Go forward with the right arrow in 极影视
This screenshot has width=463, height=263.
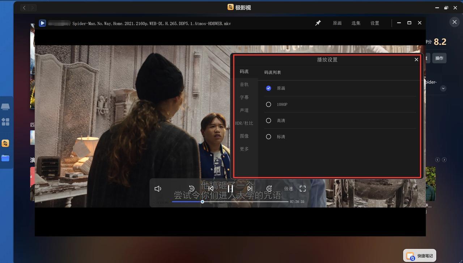[33, 8]
